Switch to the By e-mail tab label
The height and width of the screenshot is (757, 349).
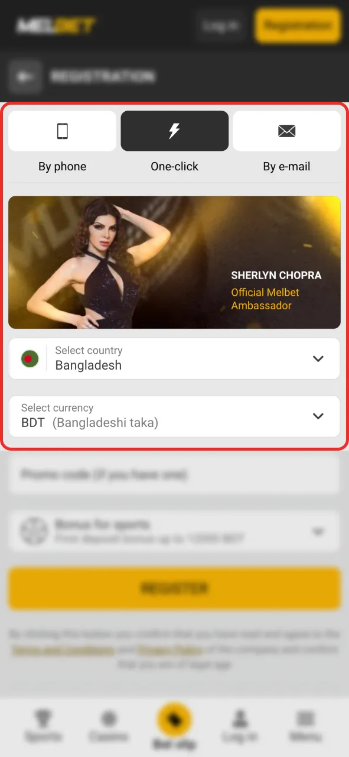click(x=286, y=167)
